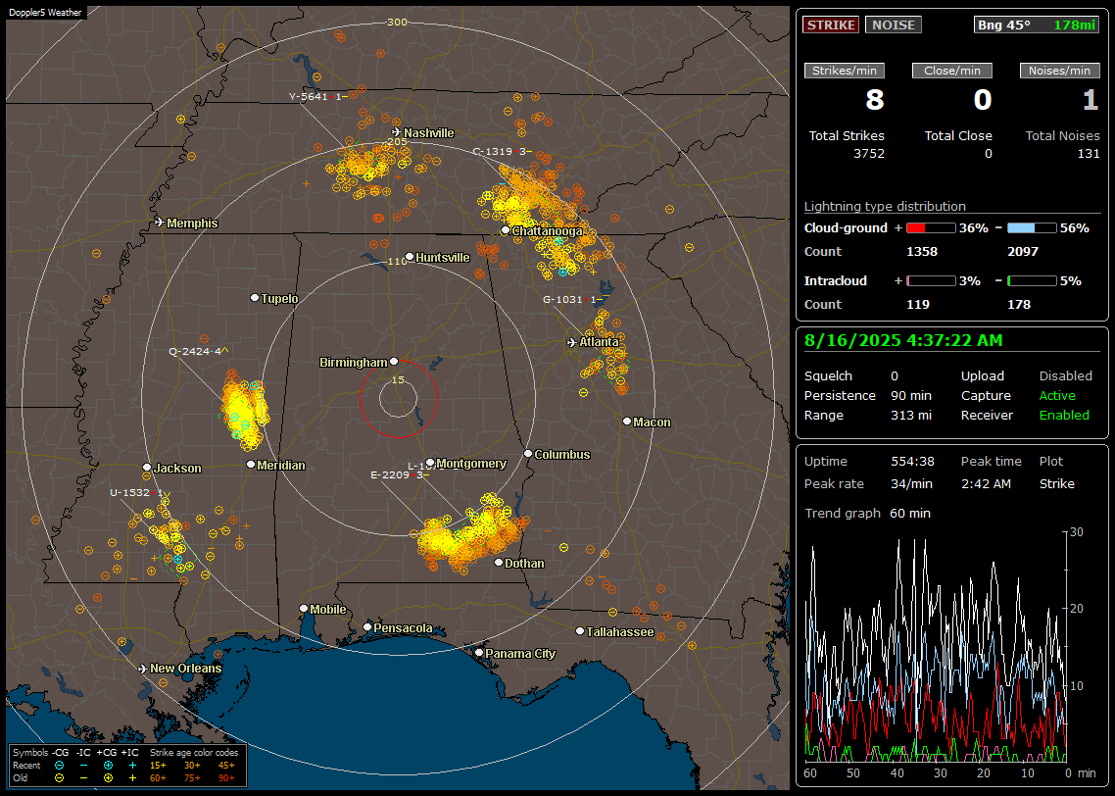1115x796 pixels.
Task: Click the 15+ strike age color code
Action: pos(158,766)
